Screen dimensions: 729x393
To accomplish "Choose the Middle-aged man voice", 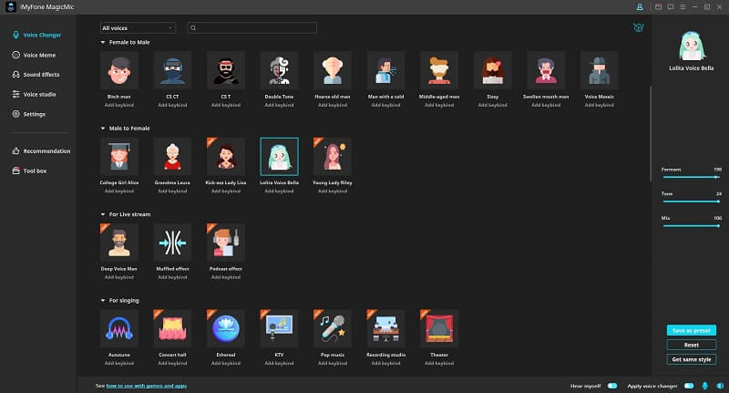I will tap(439, 70).
